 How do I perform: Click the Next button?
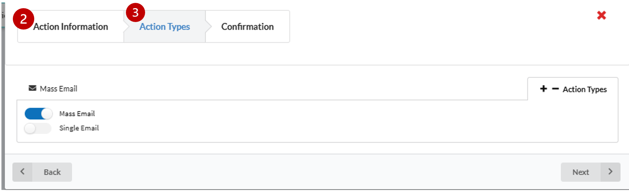(581, 172)
